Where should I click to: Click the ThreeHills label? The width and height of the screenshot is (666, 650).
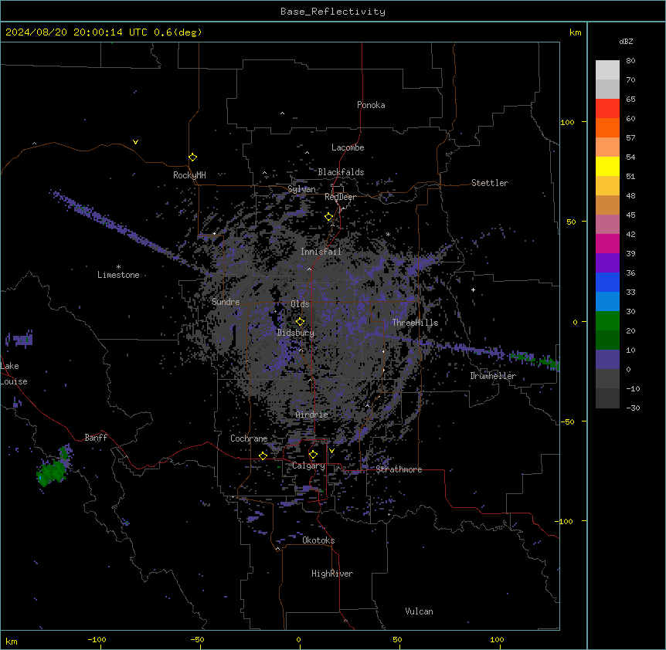[x=415, y=323]
